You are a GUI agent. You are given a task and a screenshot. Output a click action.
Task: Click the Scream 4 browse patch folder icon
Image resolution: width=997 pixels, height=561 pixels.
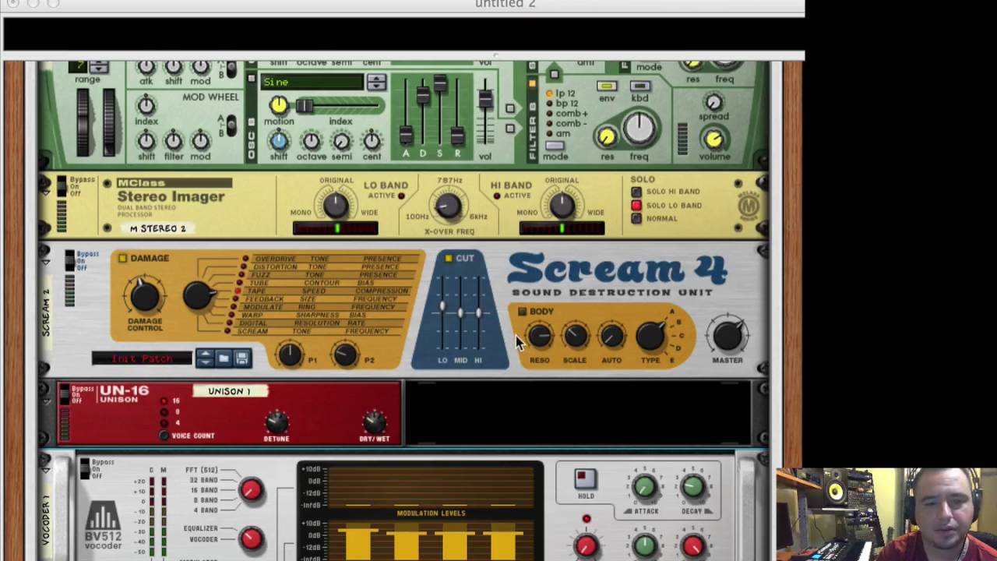click(224, 358)
